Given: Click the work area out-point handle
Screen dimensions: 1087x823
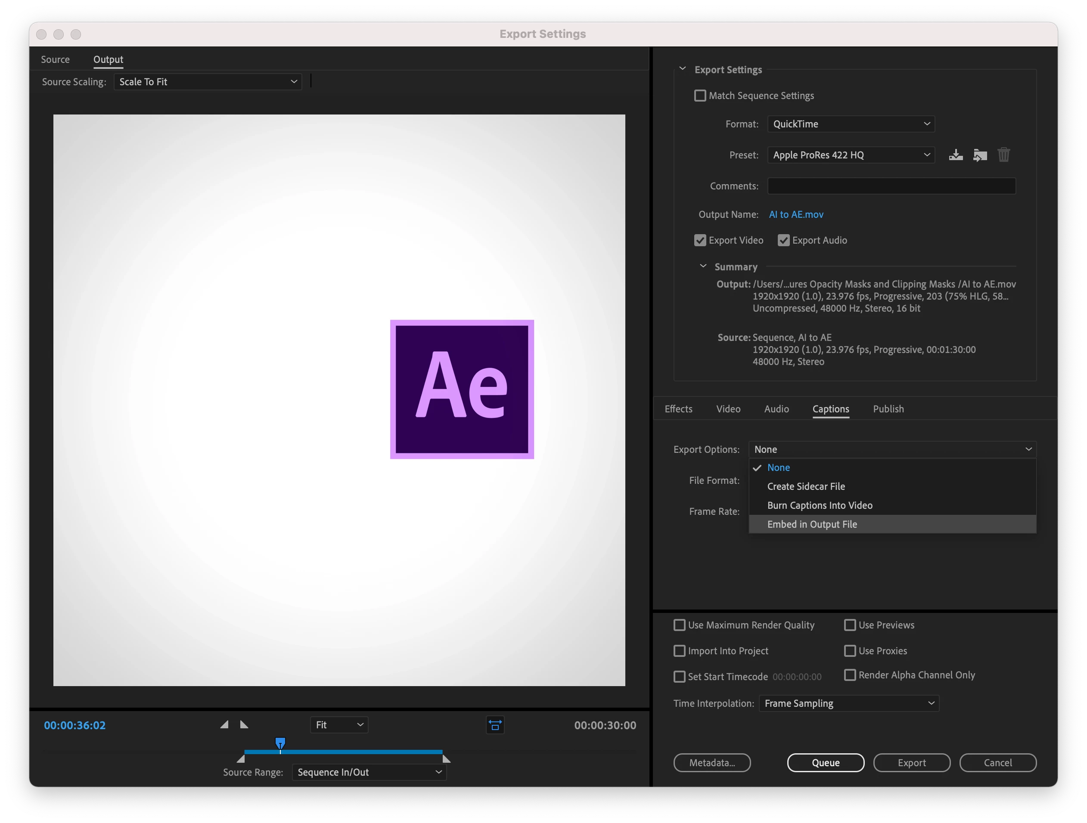Looking at the screenshot, I should (446, 759).
